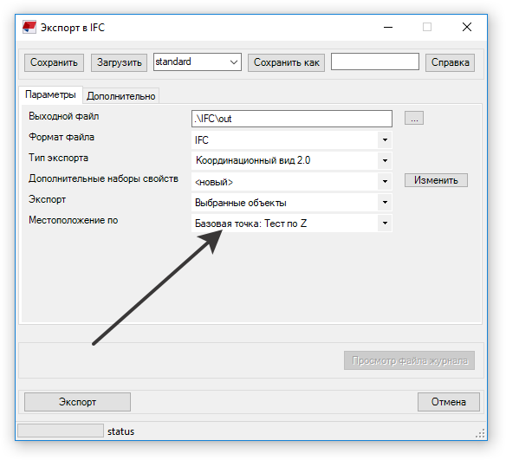506x460 pixels.
Task: Focus the Выходной файл path field
Action: (x=292, y=119)
